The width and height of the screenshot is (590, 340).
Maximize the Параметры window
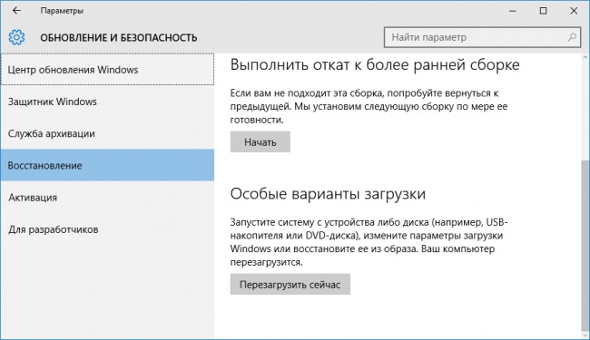tap(543, 11)
